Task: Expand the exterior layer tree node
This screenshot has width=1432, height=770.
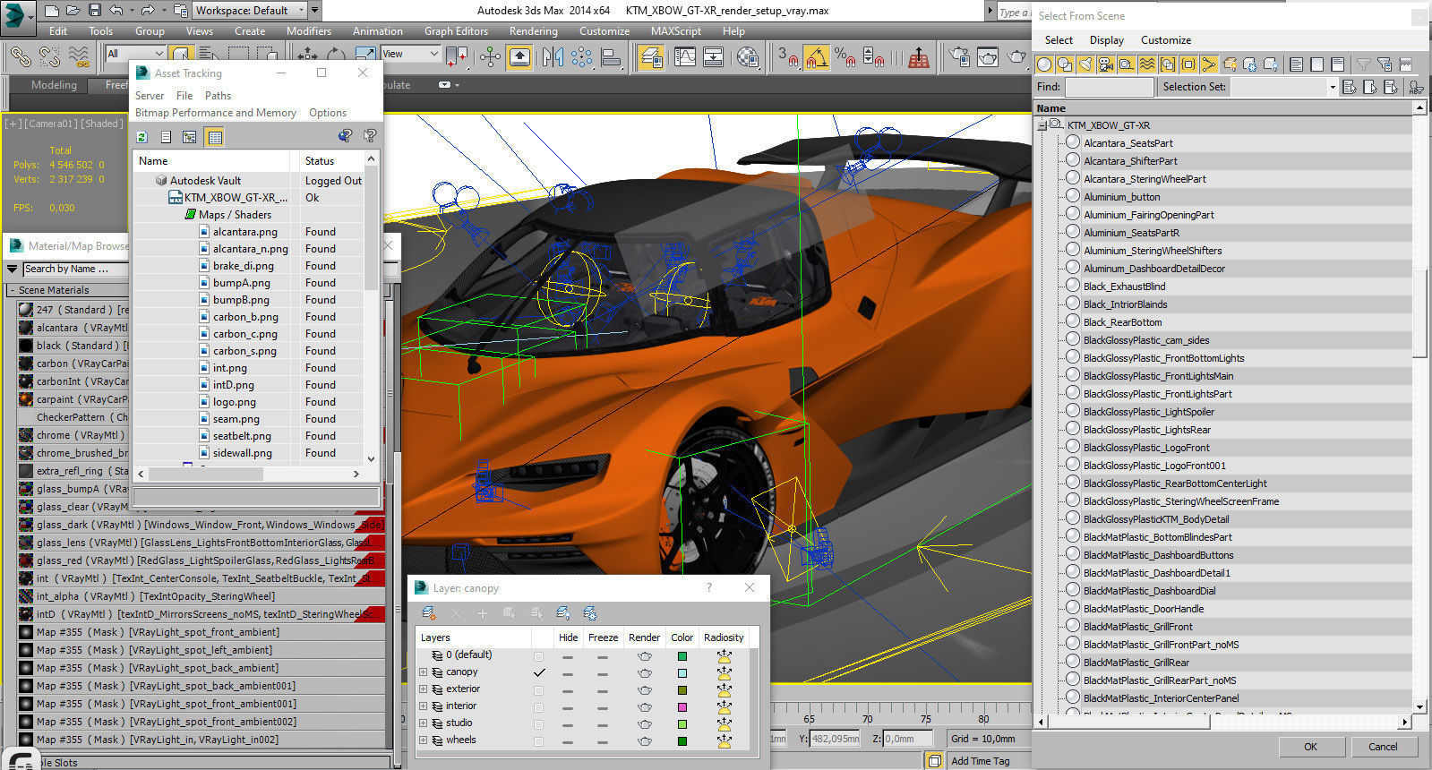Action: pyautogui.click(x=424, y=689)
